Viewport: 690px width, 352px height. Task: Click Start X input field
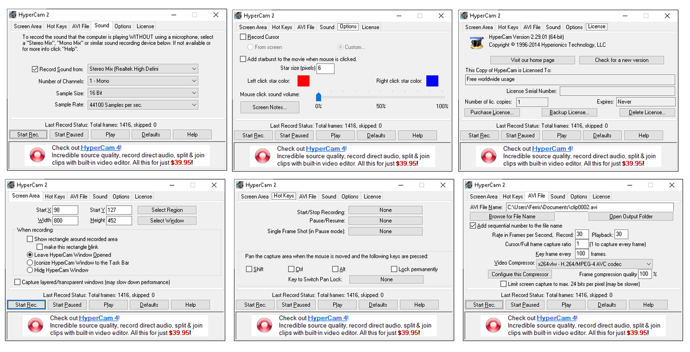coord(65,210)
